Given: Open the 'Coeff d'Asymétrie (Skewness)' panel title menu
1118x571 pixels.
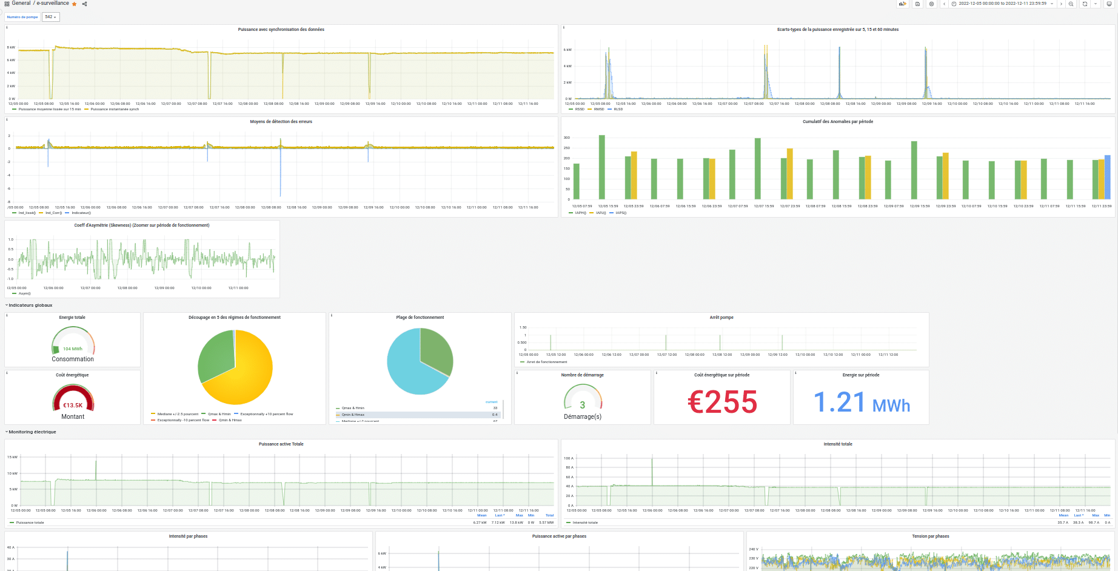Looking at the screenshot, I should 142,225.
